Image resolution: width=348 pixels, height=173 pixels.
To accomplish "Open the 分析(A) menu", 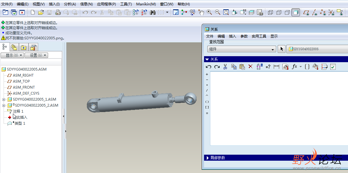I will click(70, 4).
